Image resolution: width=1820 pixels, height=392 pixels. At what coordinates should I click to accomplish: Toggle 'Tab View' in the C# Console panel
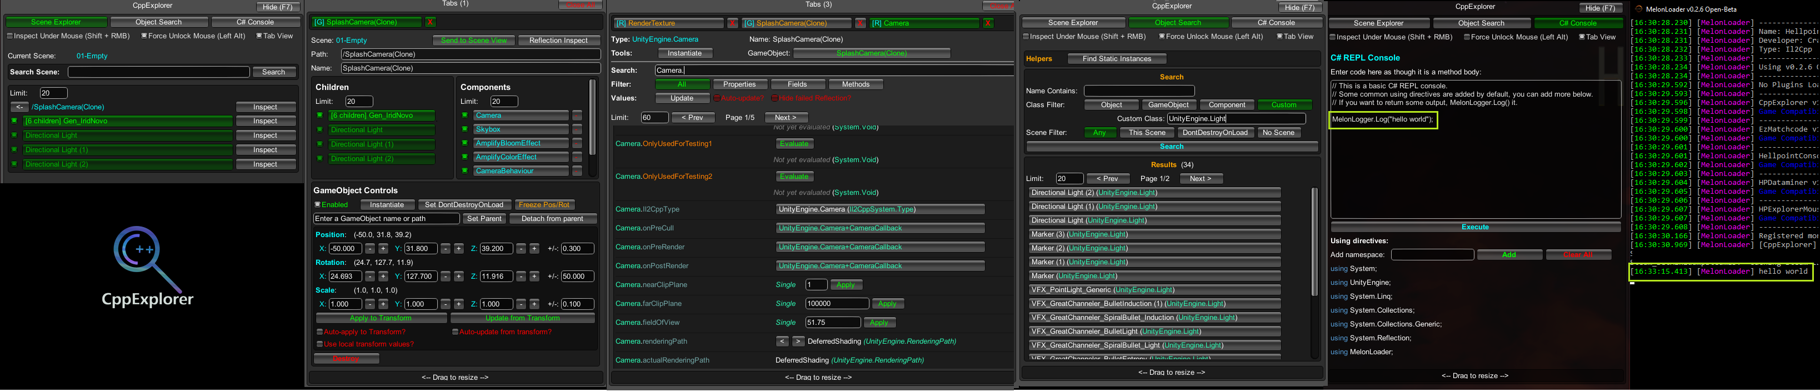(1582, 37)
